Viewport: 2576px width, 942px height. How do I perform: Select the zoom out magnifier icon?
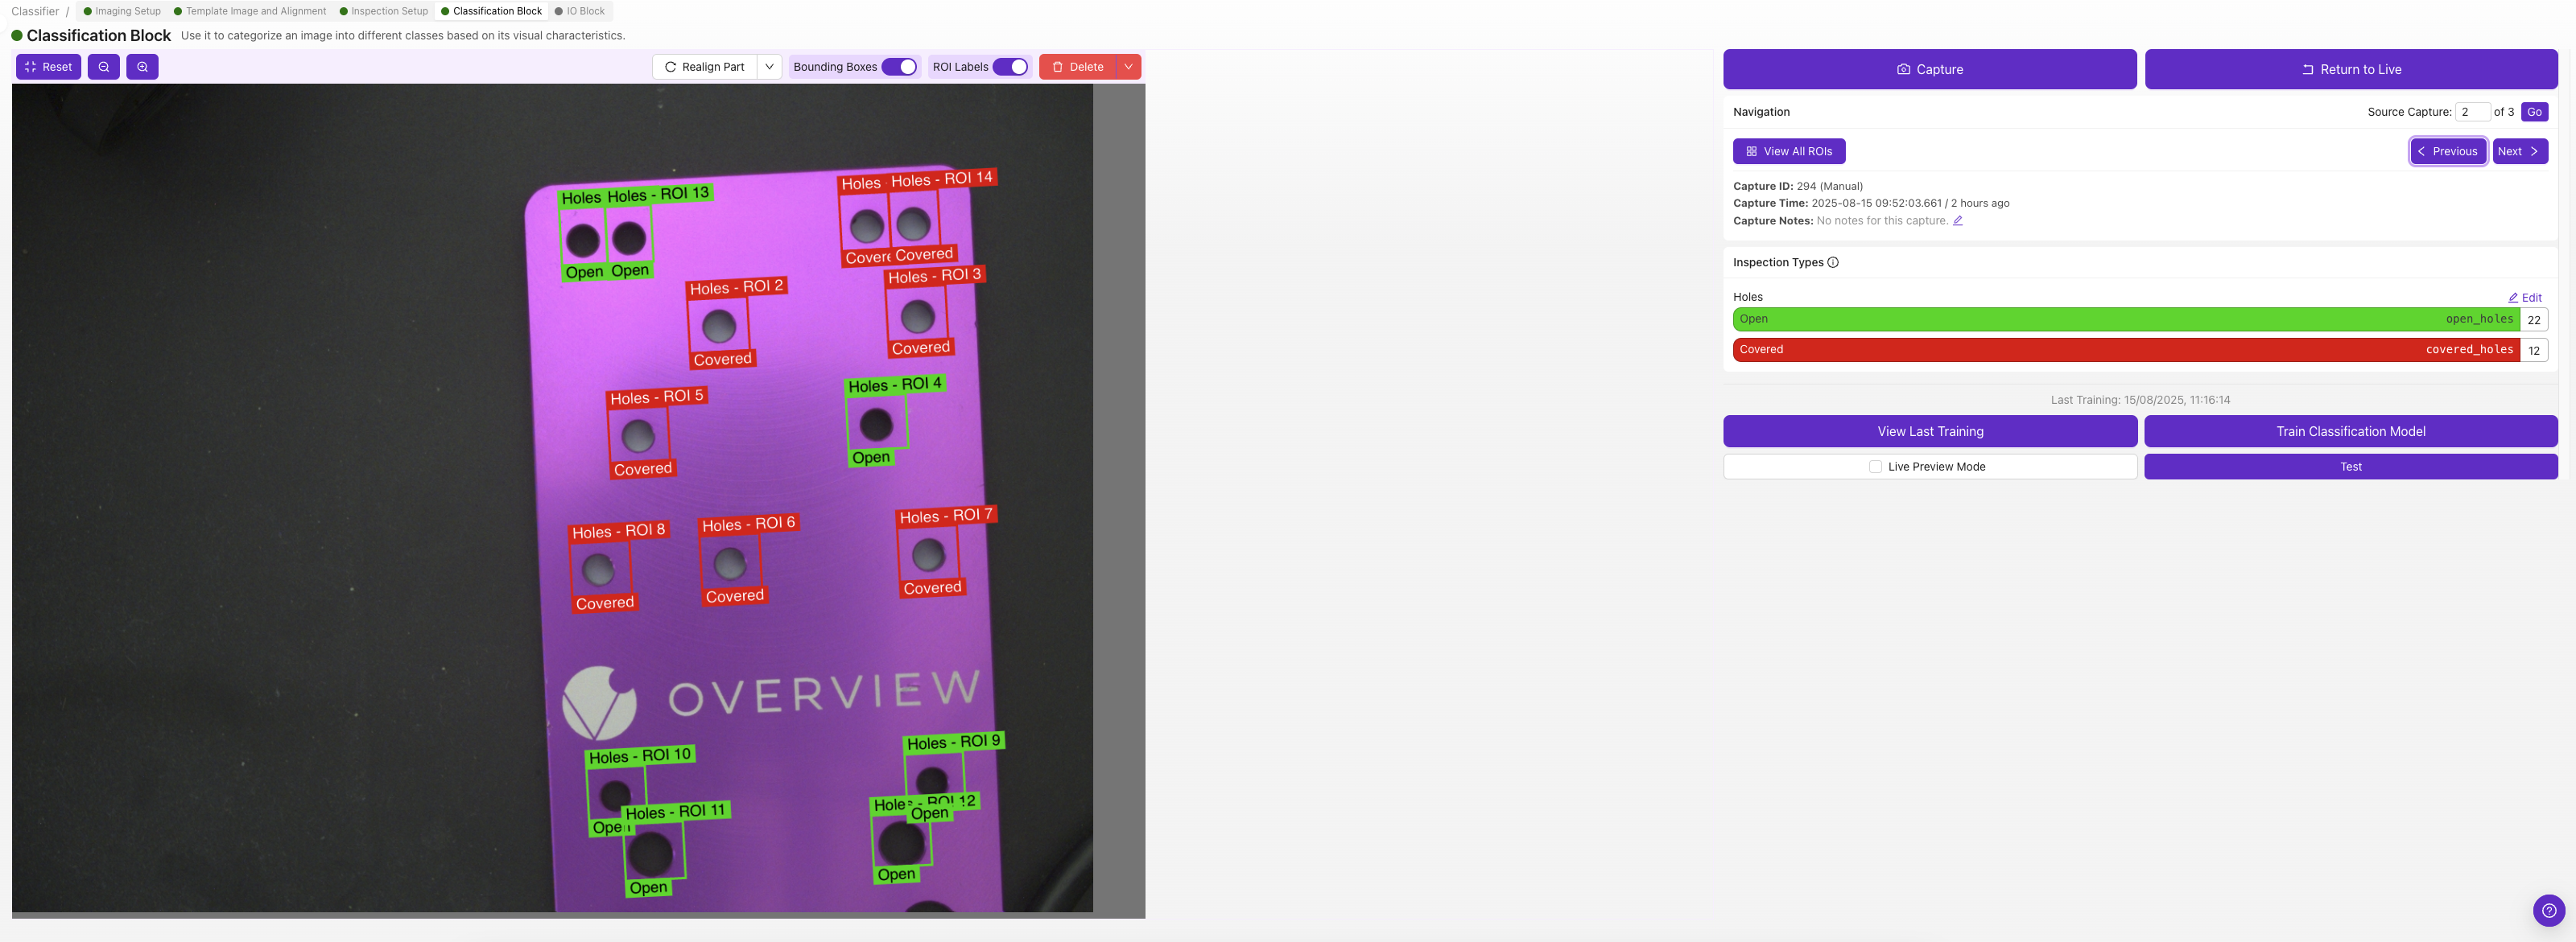(x=103, y=66)
